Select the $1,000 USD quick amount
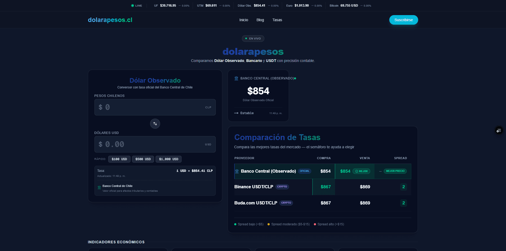Viewport: 506px width, 251px height. click(x=168, y=159)
